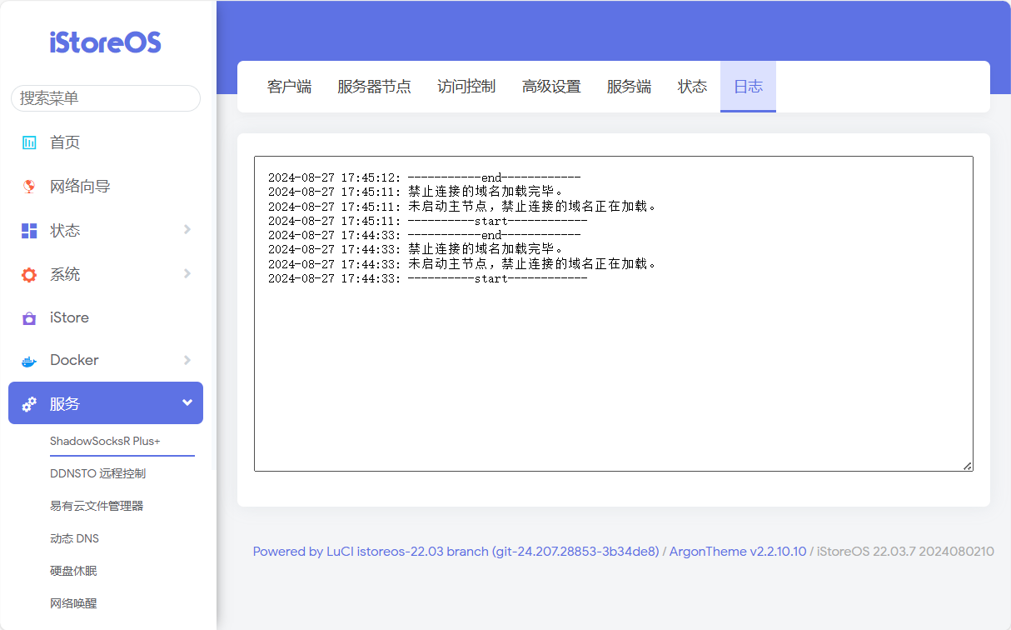Expand the 状态 menu chevron
Image resolution: width=1011 pixels, height=630 pixels.
(x=187, y=230)
